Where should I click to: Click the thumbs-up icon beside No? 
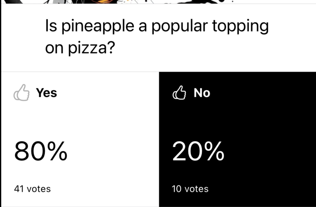pyautogui.click(x=180, y=93)
